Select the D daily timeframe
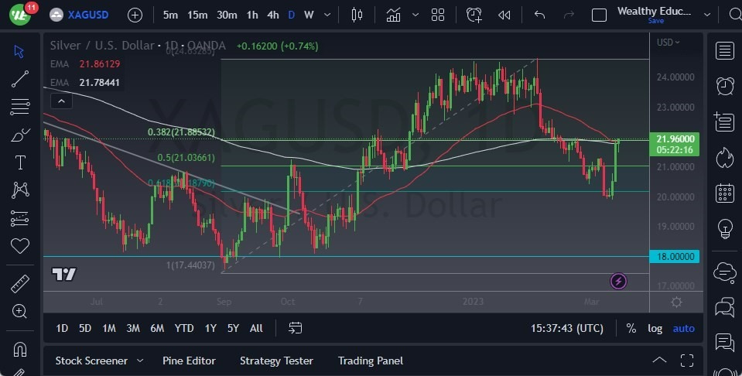Image resolution: width=742 pixels, height=376 pixels. 292,15
